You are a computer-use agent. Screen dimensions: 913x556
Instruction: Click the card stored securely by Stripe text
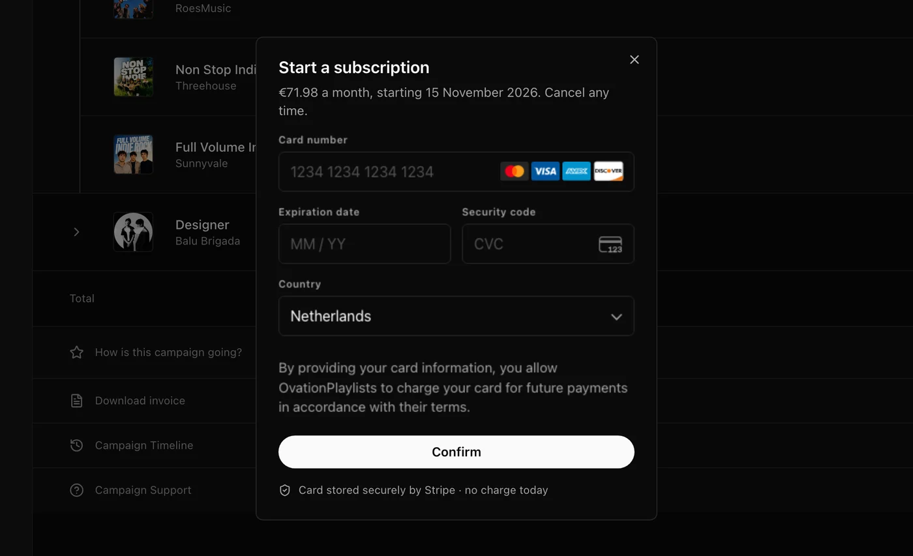[423, 490]
